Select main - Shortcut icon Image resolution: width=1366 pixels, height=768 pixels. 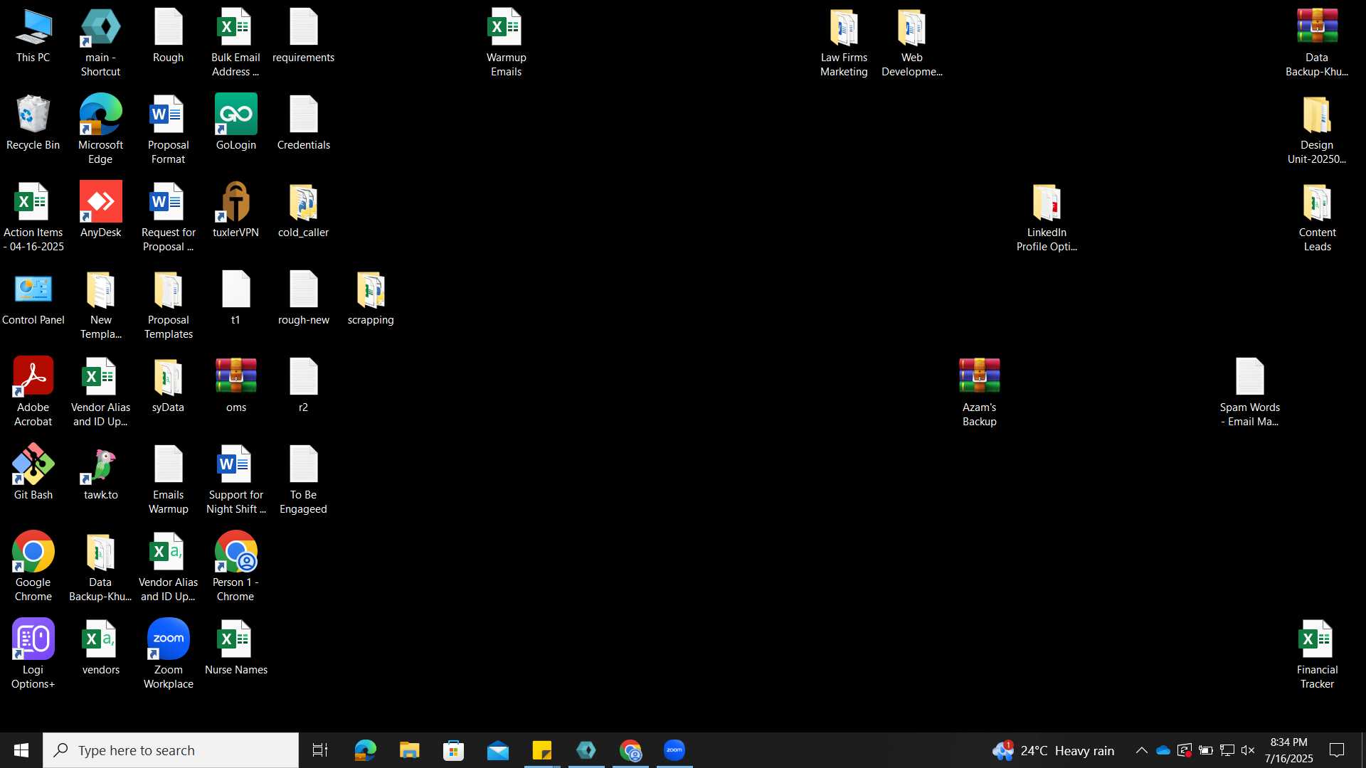click(100, 43)
